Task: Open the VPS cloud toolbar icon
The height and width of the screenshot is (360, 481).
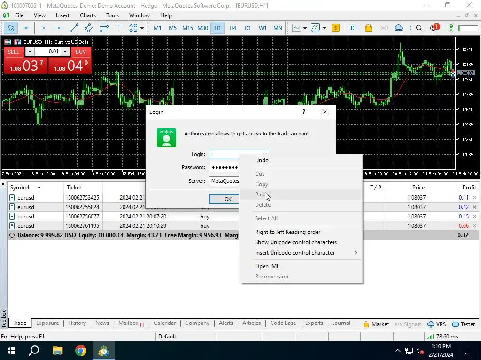Action: pos(398,28)
